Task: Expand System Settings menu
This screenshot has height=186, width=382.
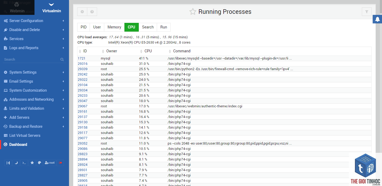Action: (x=34, y=72)
